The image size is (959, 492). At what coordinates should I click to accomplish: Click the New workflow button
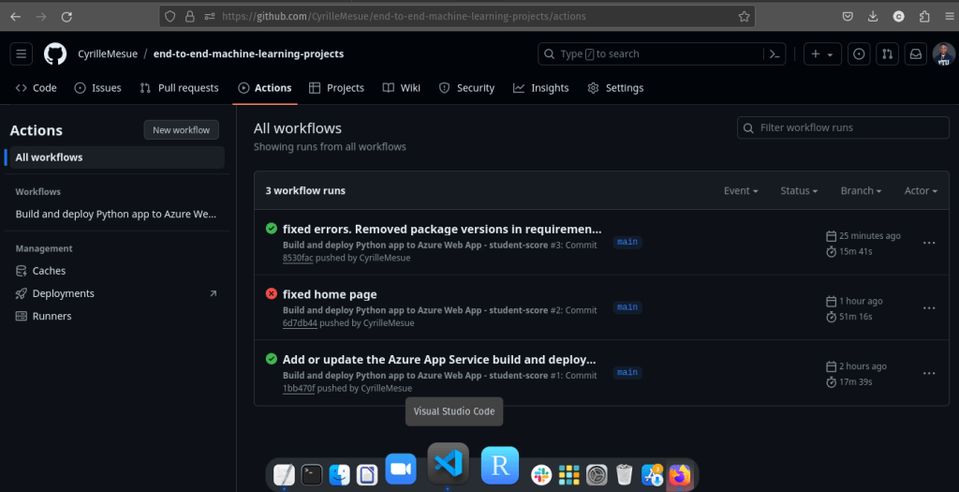[182, 130]
